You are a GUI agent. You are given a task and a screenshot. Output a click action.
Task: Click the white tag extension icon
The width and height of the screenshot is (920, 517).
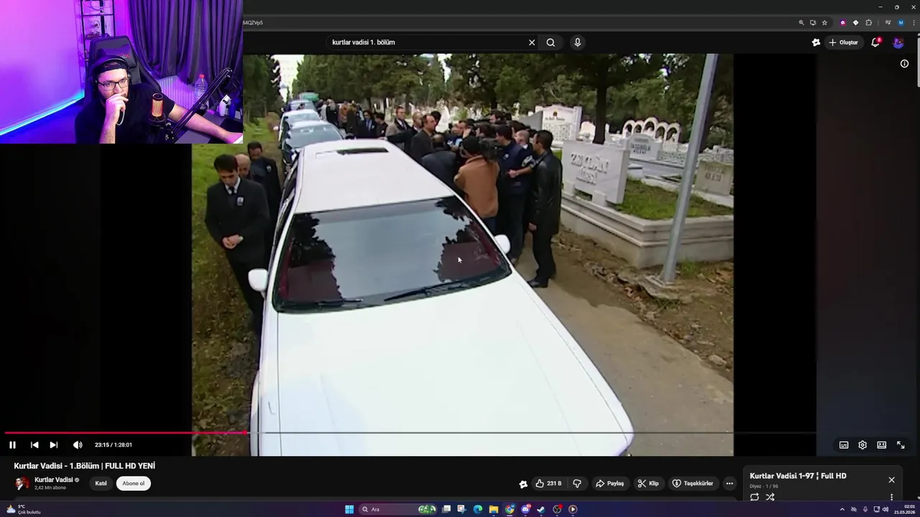(x=855, y=22)
